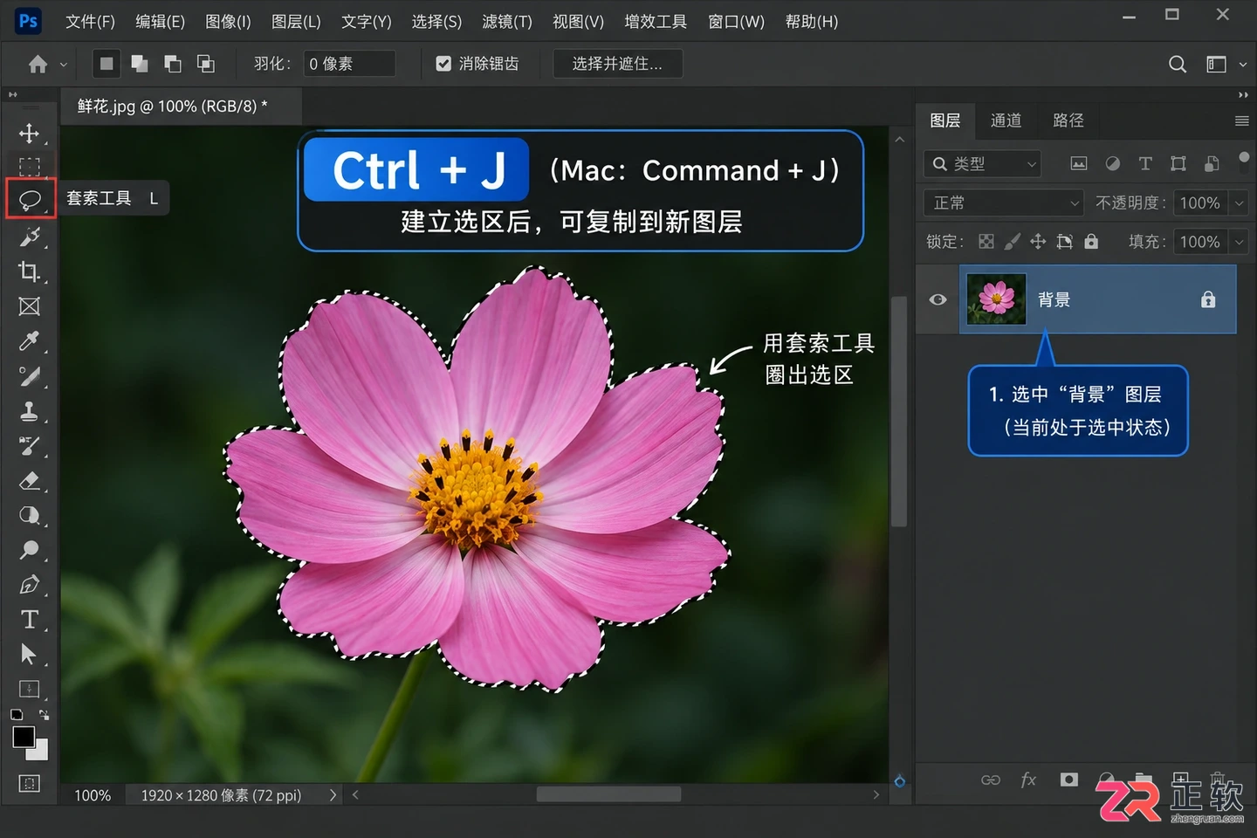This screenshot has height=838, width=1257.
Task: Choose the Add to Selection mode button
Action: point(140,64)
